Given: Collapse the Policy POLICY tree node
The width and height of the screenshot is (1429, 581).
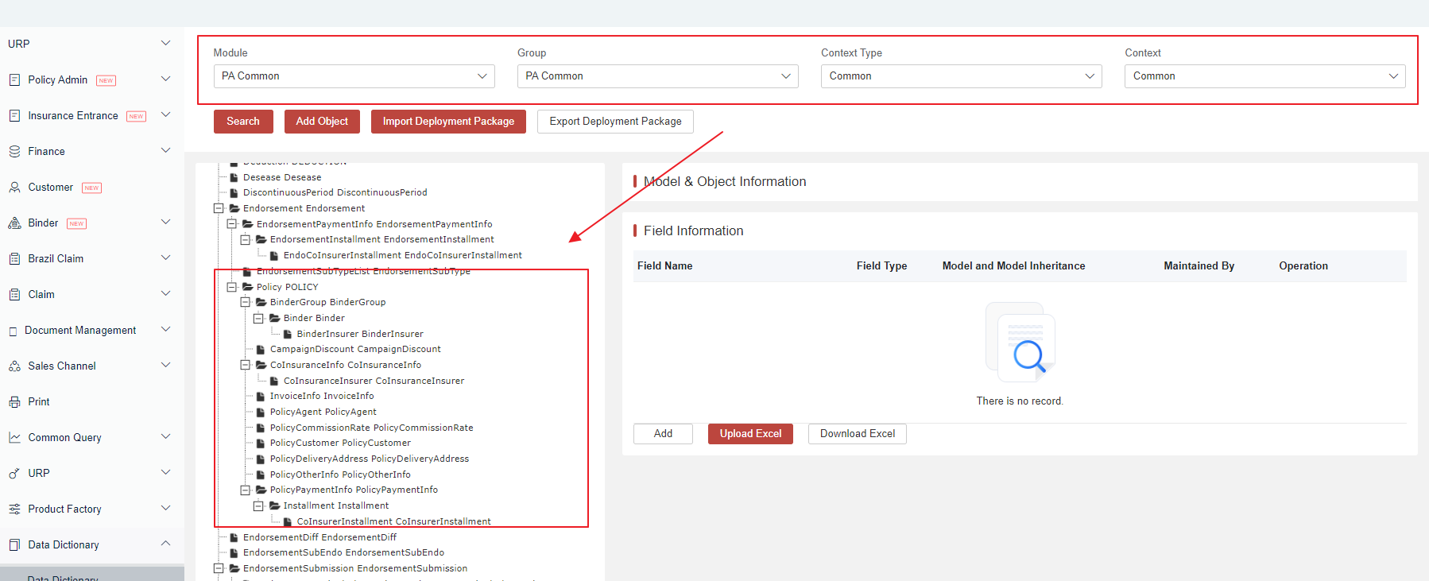Looking at the screenshot, I should click(x=232, y=287).
